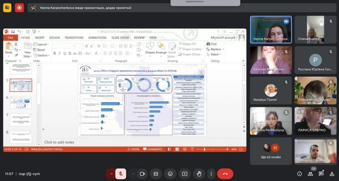Turn on closed captions
This screenshot has height=181, width=339.
[x=156, y=174]
